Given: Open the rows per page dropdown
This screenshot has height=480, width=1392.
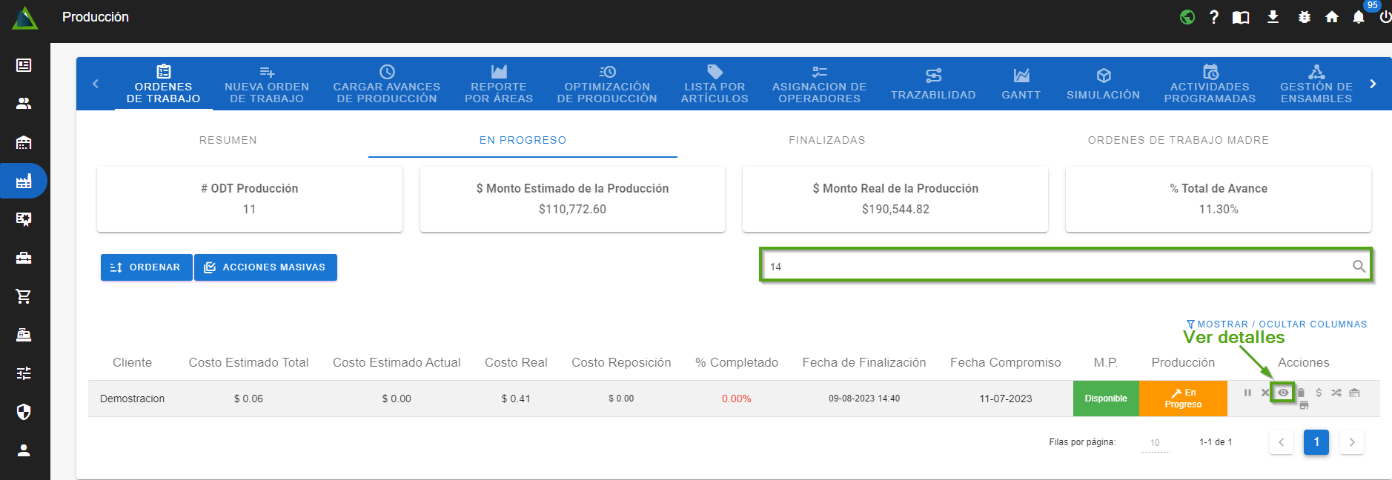Looking at the screenshot, I should (1155, 443).
